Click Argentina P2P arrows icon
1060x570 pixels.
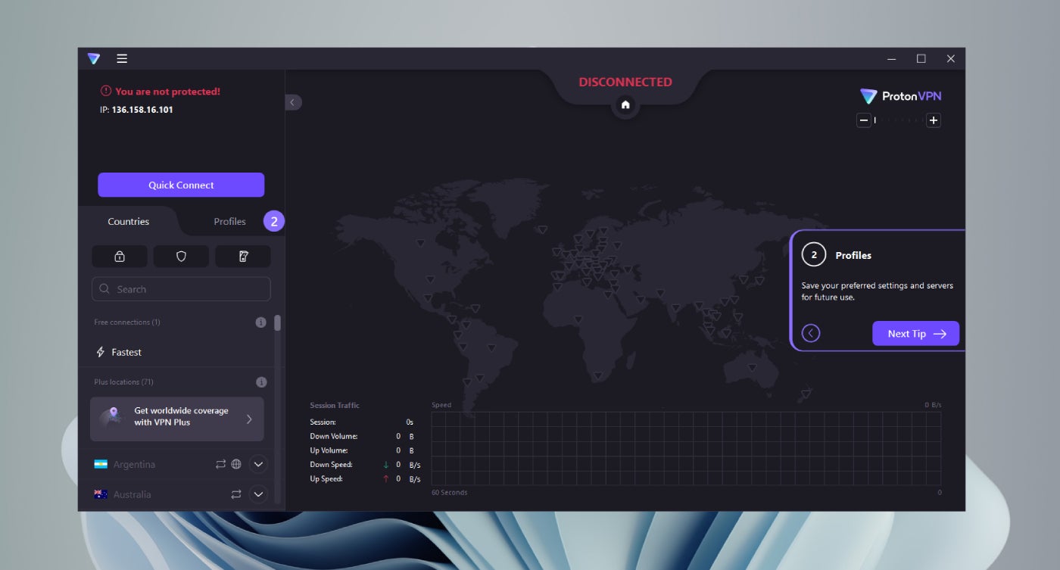pos(221,464)
